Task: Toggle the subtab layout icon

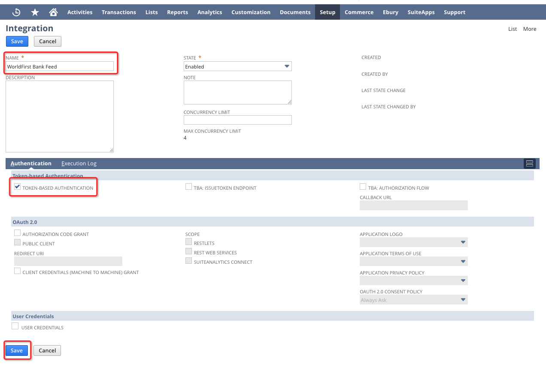Action: pos(529,164)
